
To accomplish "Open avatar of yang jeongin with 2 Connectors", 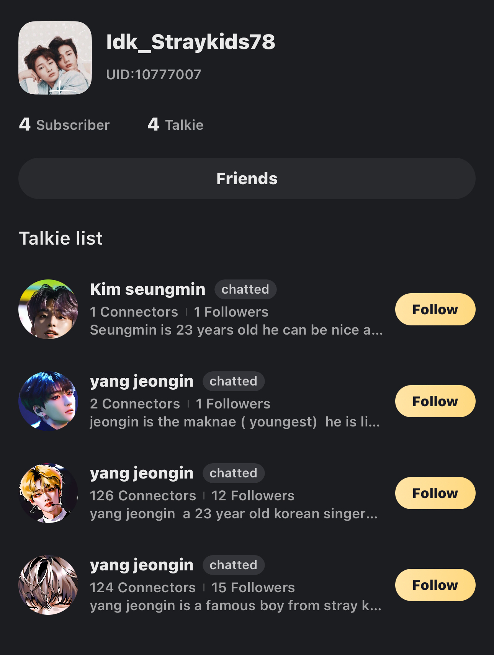I will 48,401.
